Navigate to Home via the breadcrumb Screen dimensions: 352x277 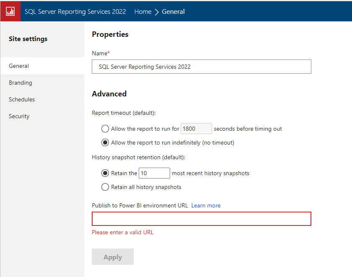pyautogui.click(x=142, y=11)
